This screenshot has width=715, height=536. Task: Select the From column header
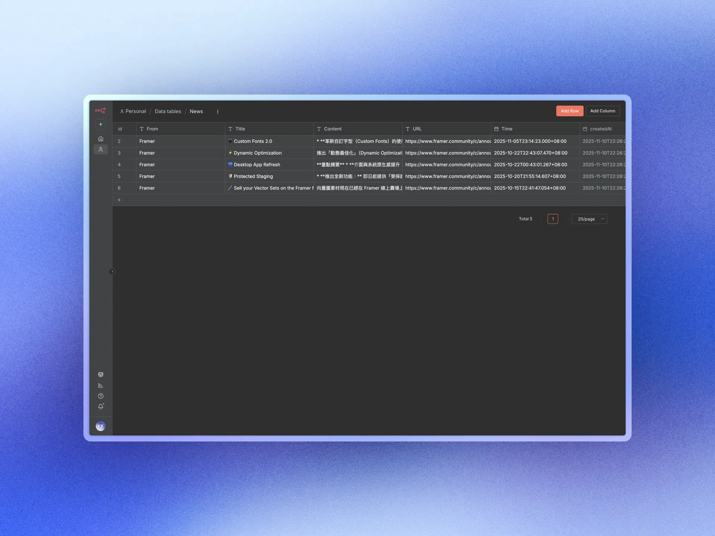pyautogui.click(x=181, y=129)
